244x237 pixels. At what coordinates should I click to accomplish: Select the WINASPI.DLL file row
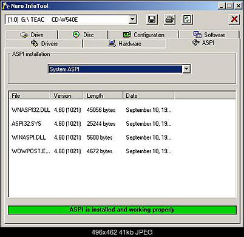[92, 137]
